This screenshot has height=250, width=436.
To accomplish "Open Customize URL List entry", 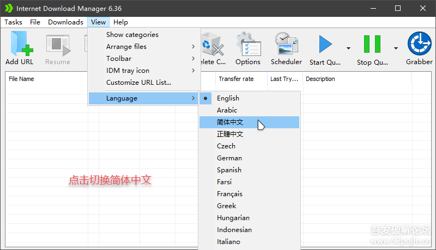I will [144, 82].
